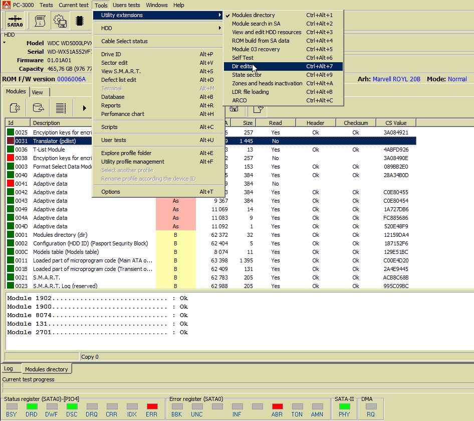474x421 pixels.
Task: Select the 0031 Translator (pdlist) row
Action: tap(211, 141)
